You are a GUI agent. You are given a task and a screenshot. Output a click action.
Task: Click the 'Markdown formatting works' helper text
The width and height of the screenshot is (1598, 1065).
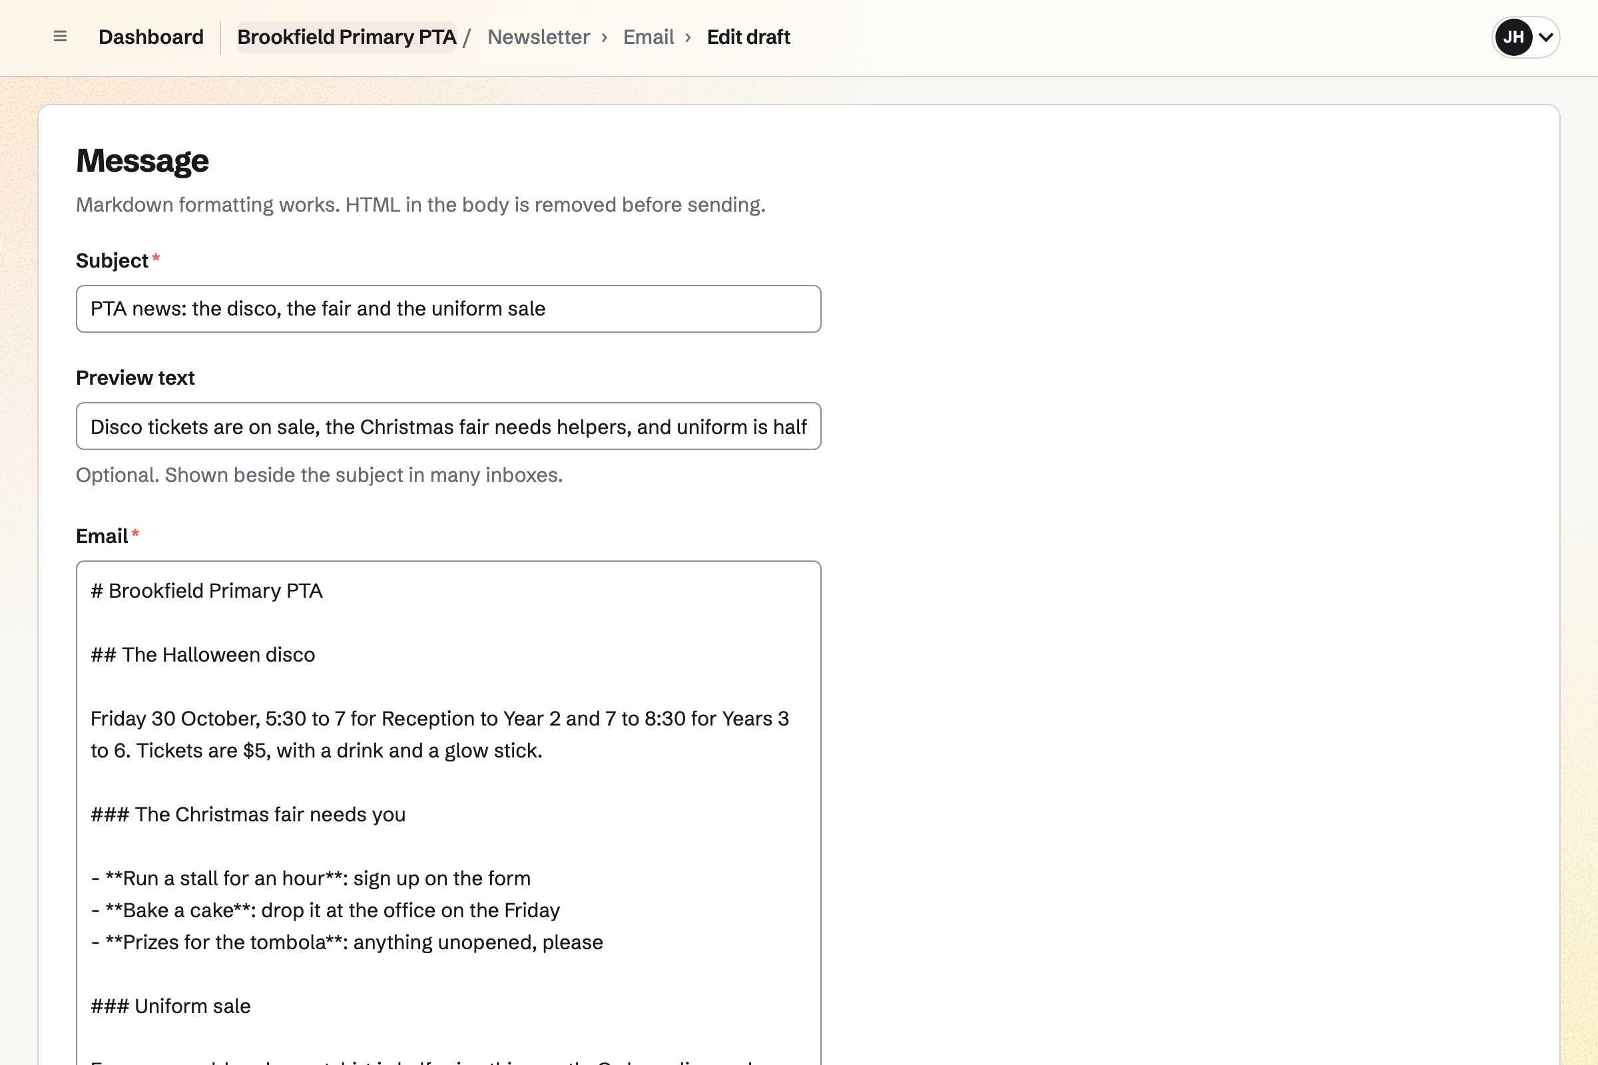(x=421, y=204)
